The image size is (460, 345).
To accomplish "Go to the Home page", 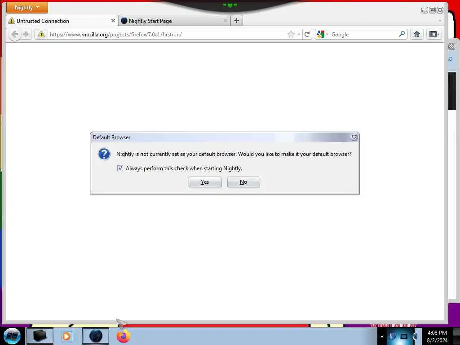I will pos(417,34).
